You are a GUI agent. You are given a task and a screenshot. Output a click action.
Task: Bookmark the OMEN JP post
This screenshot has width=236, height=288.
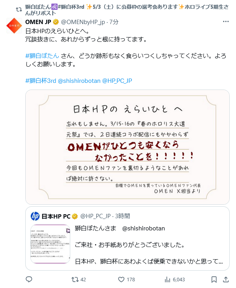[x=214, y=280]
